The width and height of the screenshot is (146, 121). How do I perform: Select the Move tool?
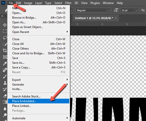(x=5, y=25)
